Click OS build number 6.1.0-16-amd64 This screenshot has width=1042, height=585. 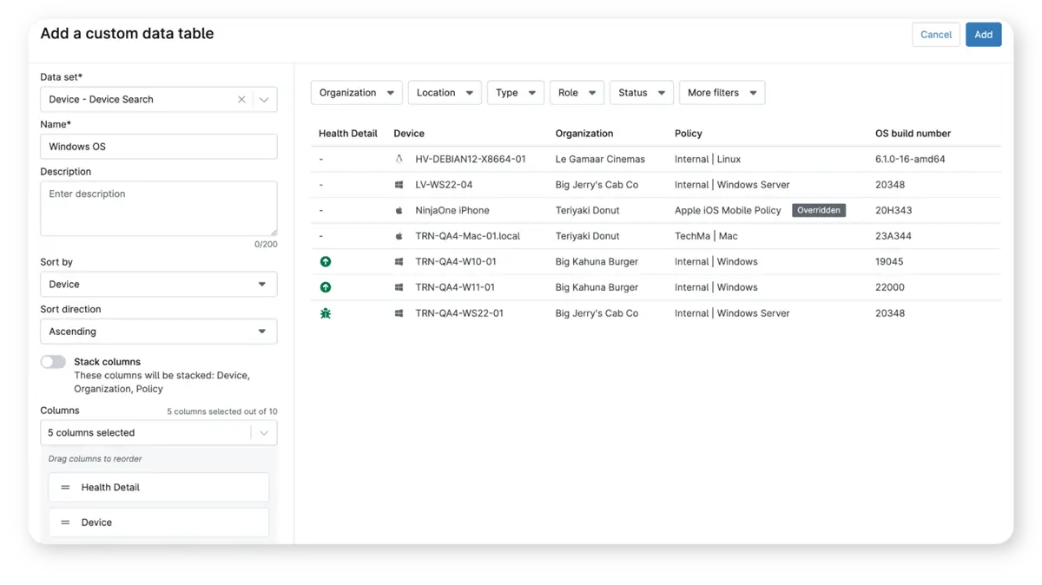pyautogui.click(x=910, y=160)
